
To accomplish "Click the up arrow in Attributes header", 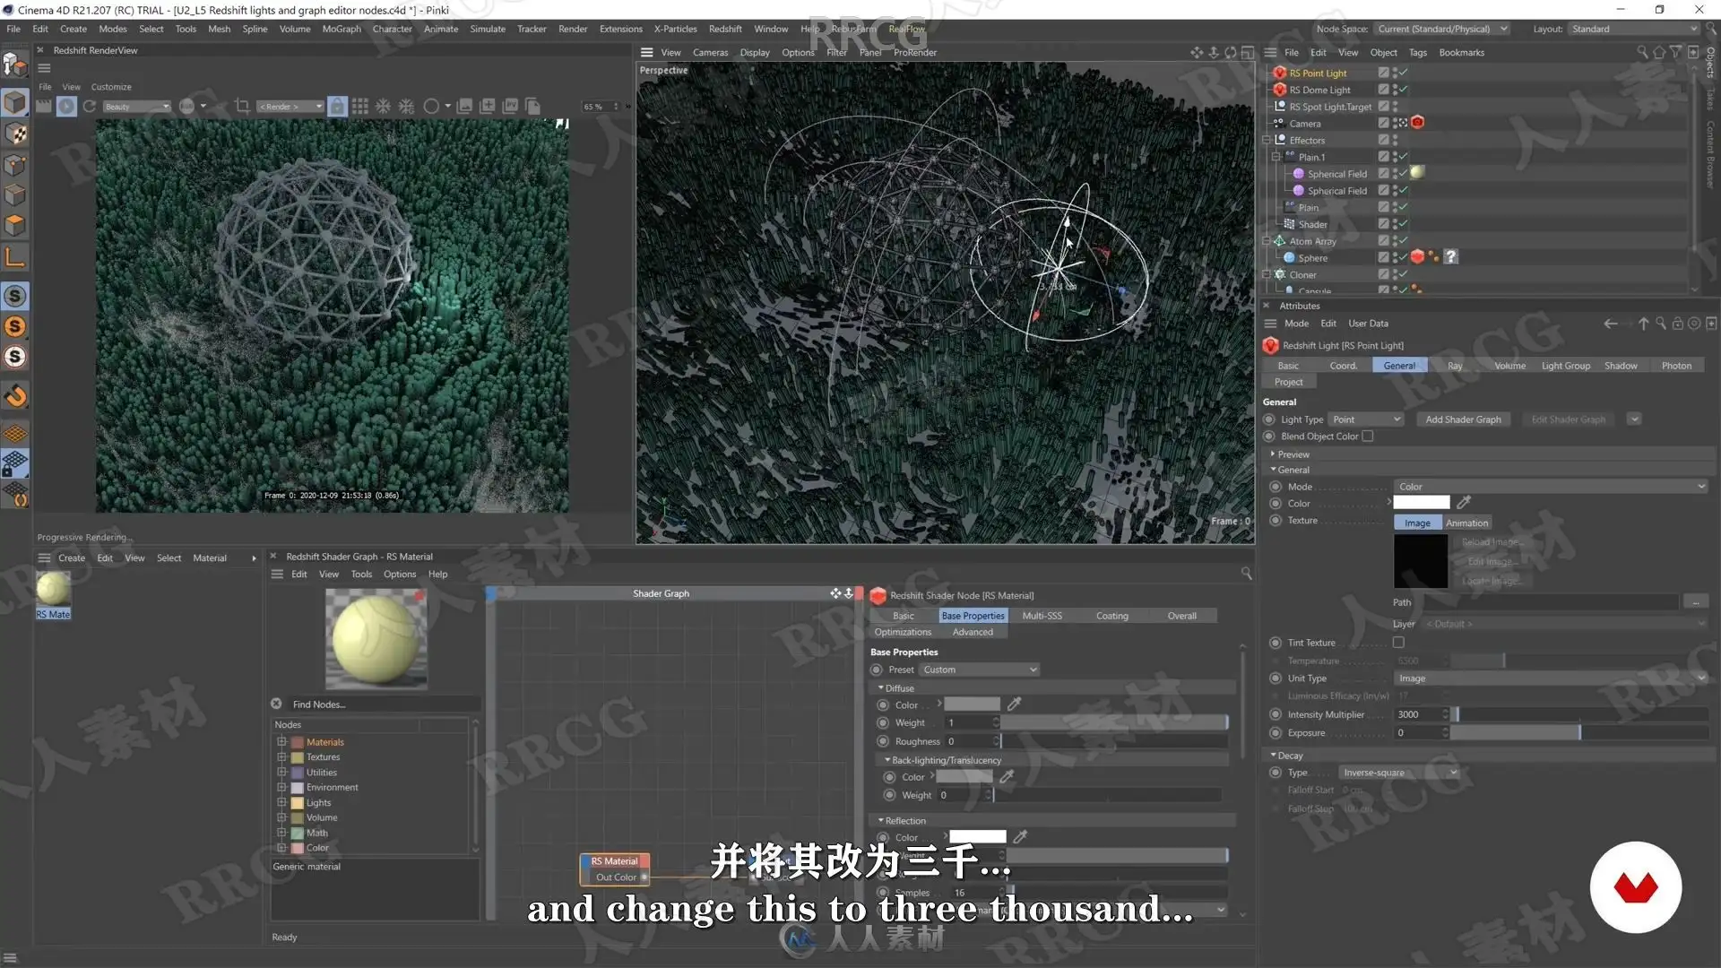I will pos(1643,324).
